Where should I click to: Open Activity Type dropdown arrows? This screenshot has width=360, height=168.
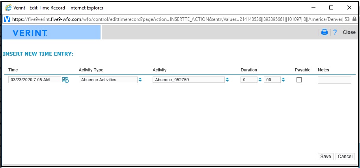click(x=140, y=80)
